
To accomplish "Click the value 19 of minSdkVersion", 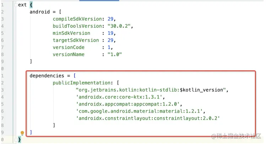I will pyautogui.click(x=110, y=33).
